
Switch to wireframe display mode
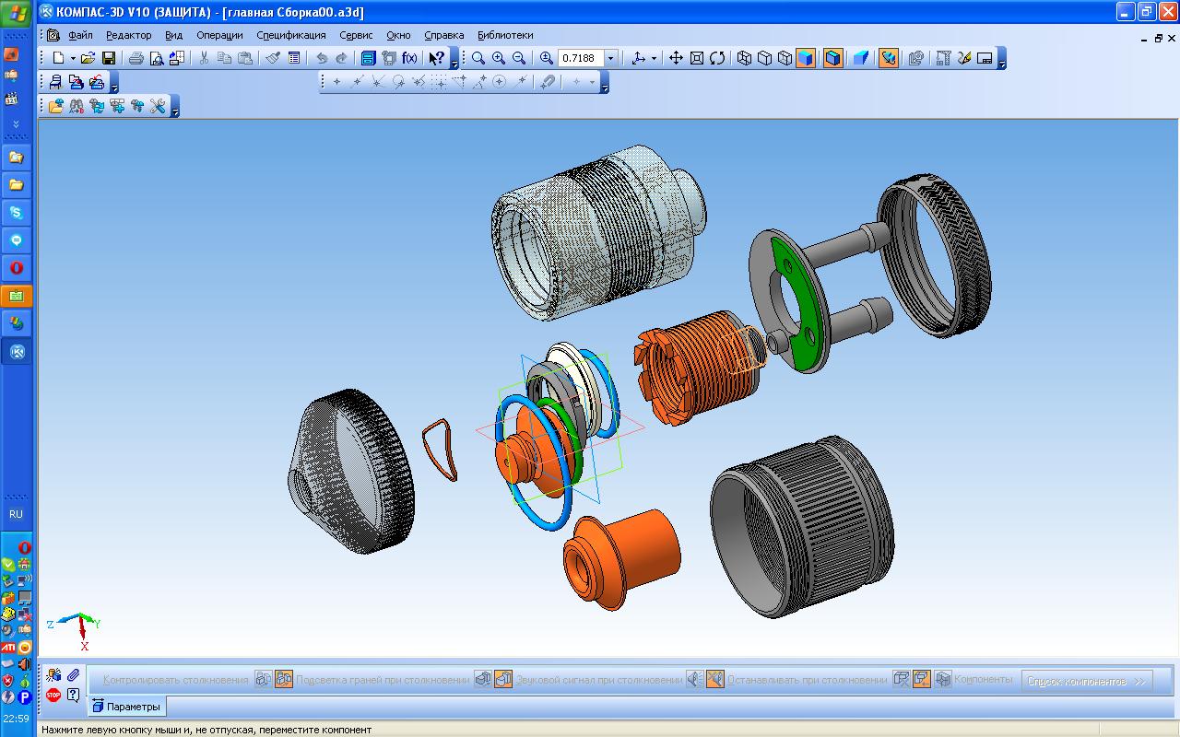point(745,58)
